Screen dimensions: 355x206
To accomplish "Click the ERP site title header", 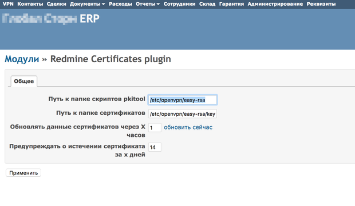I will pyautogui.click(x=51, y=19).
